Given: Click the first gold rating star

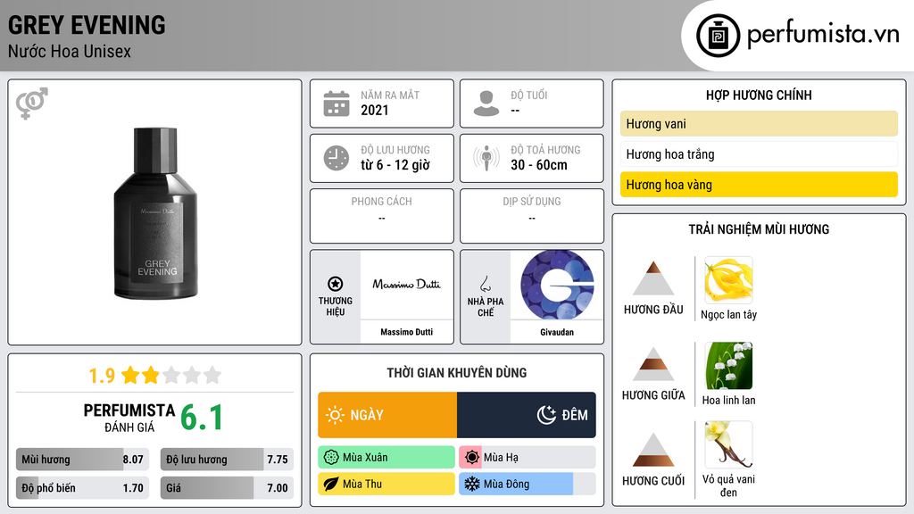Looking at the screenshot, I should coord(130,375).
